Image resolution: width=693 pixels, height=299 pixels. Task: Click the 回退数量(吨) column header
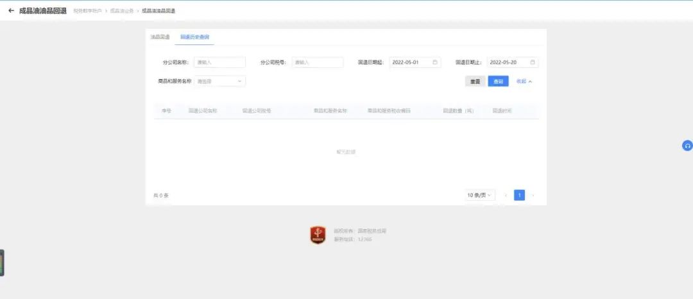click(x=459, y=111)
